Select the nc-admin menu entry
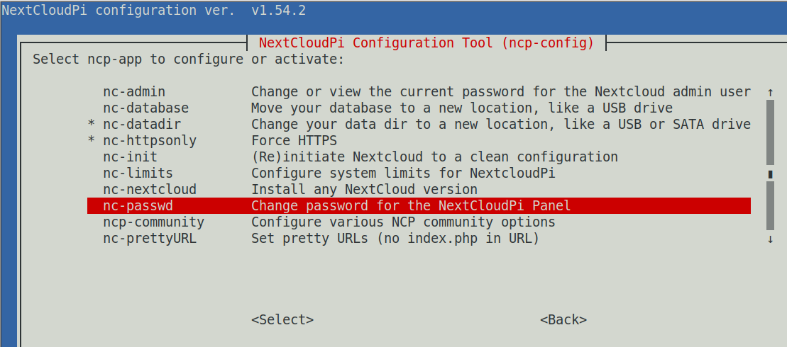This screenshot has width=787, height=347. pyautogui.click(x=134, y=91)
